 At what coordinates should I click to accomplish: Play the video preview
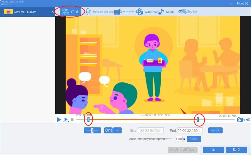click(59, 120)
